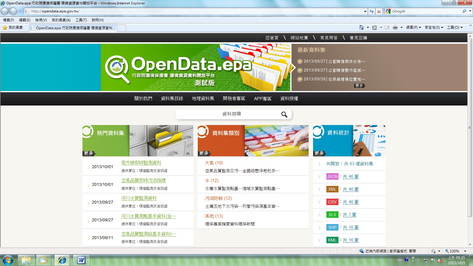Open the 說明(H) menu
Image resolution: width=473 pixels, height=266 pixels.
98,20
